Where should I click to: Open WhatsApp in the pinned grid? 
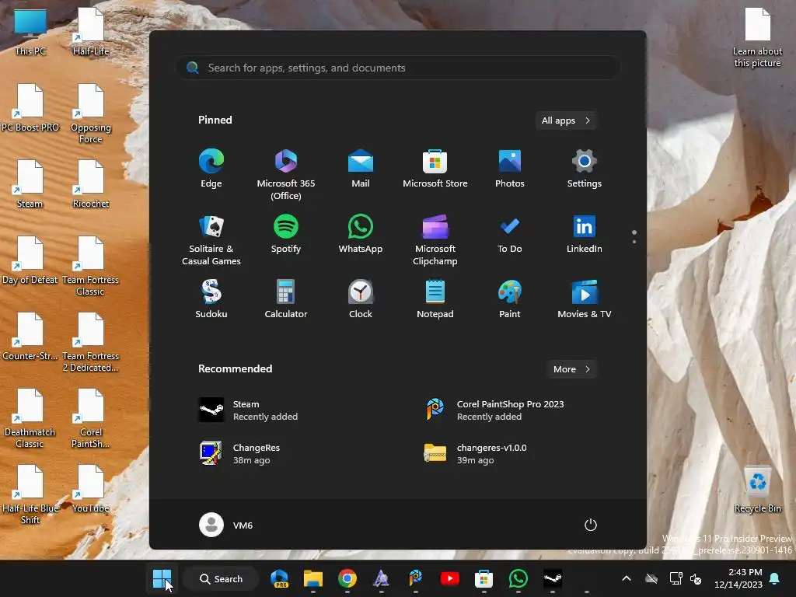[361, 234]
